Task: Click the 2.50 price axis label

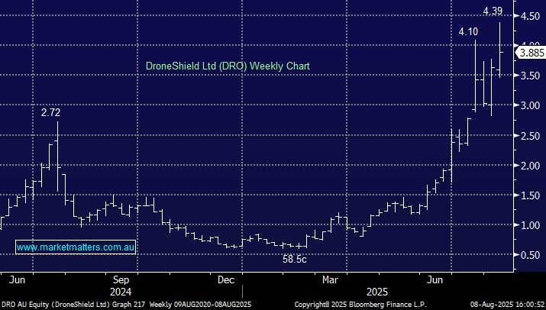Action: [x=530, y=136]
